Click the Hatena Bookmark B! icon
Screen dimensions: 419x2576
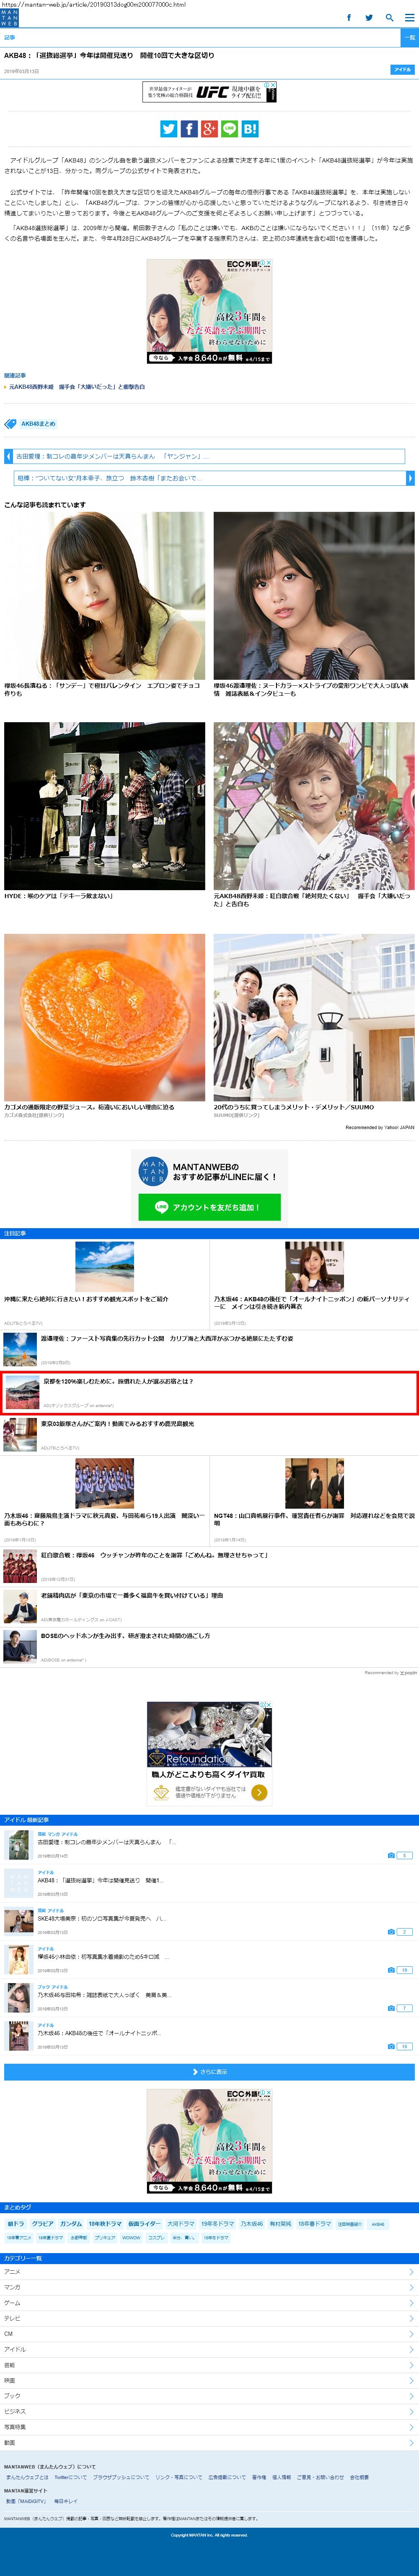(249, 129)
